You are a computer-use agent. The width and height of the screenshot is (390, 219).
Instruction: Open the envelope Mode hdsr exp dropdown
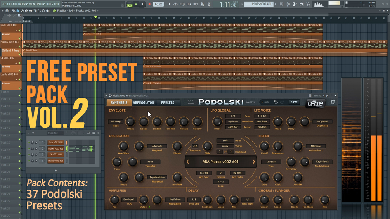[116, 121]
